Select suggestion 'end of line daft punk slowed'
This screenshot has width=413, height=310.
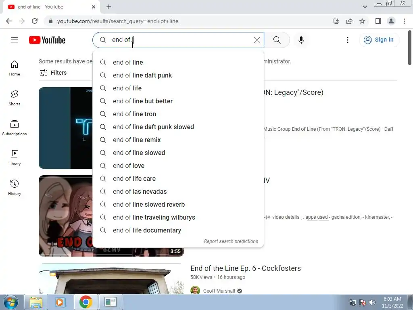[178, 127]
